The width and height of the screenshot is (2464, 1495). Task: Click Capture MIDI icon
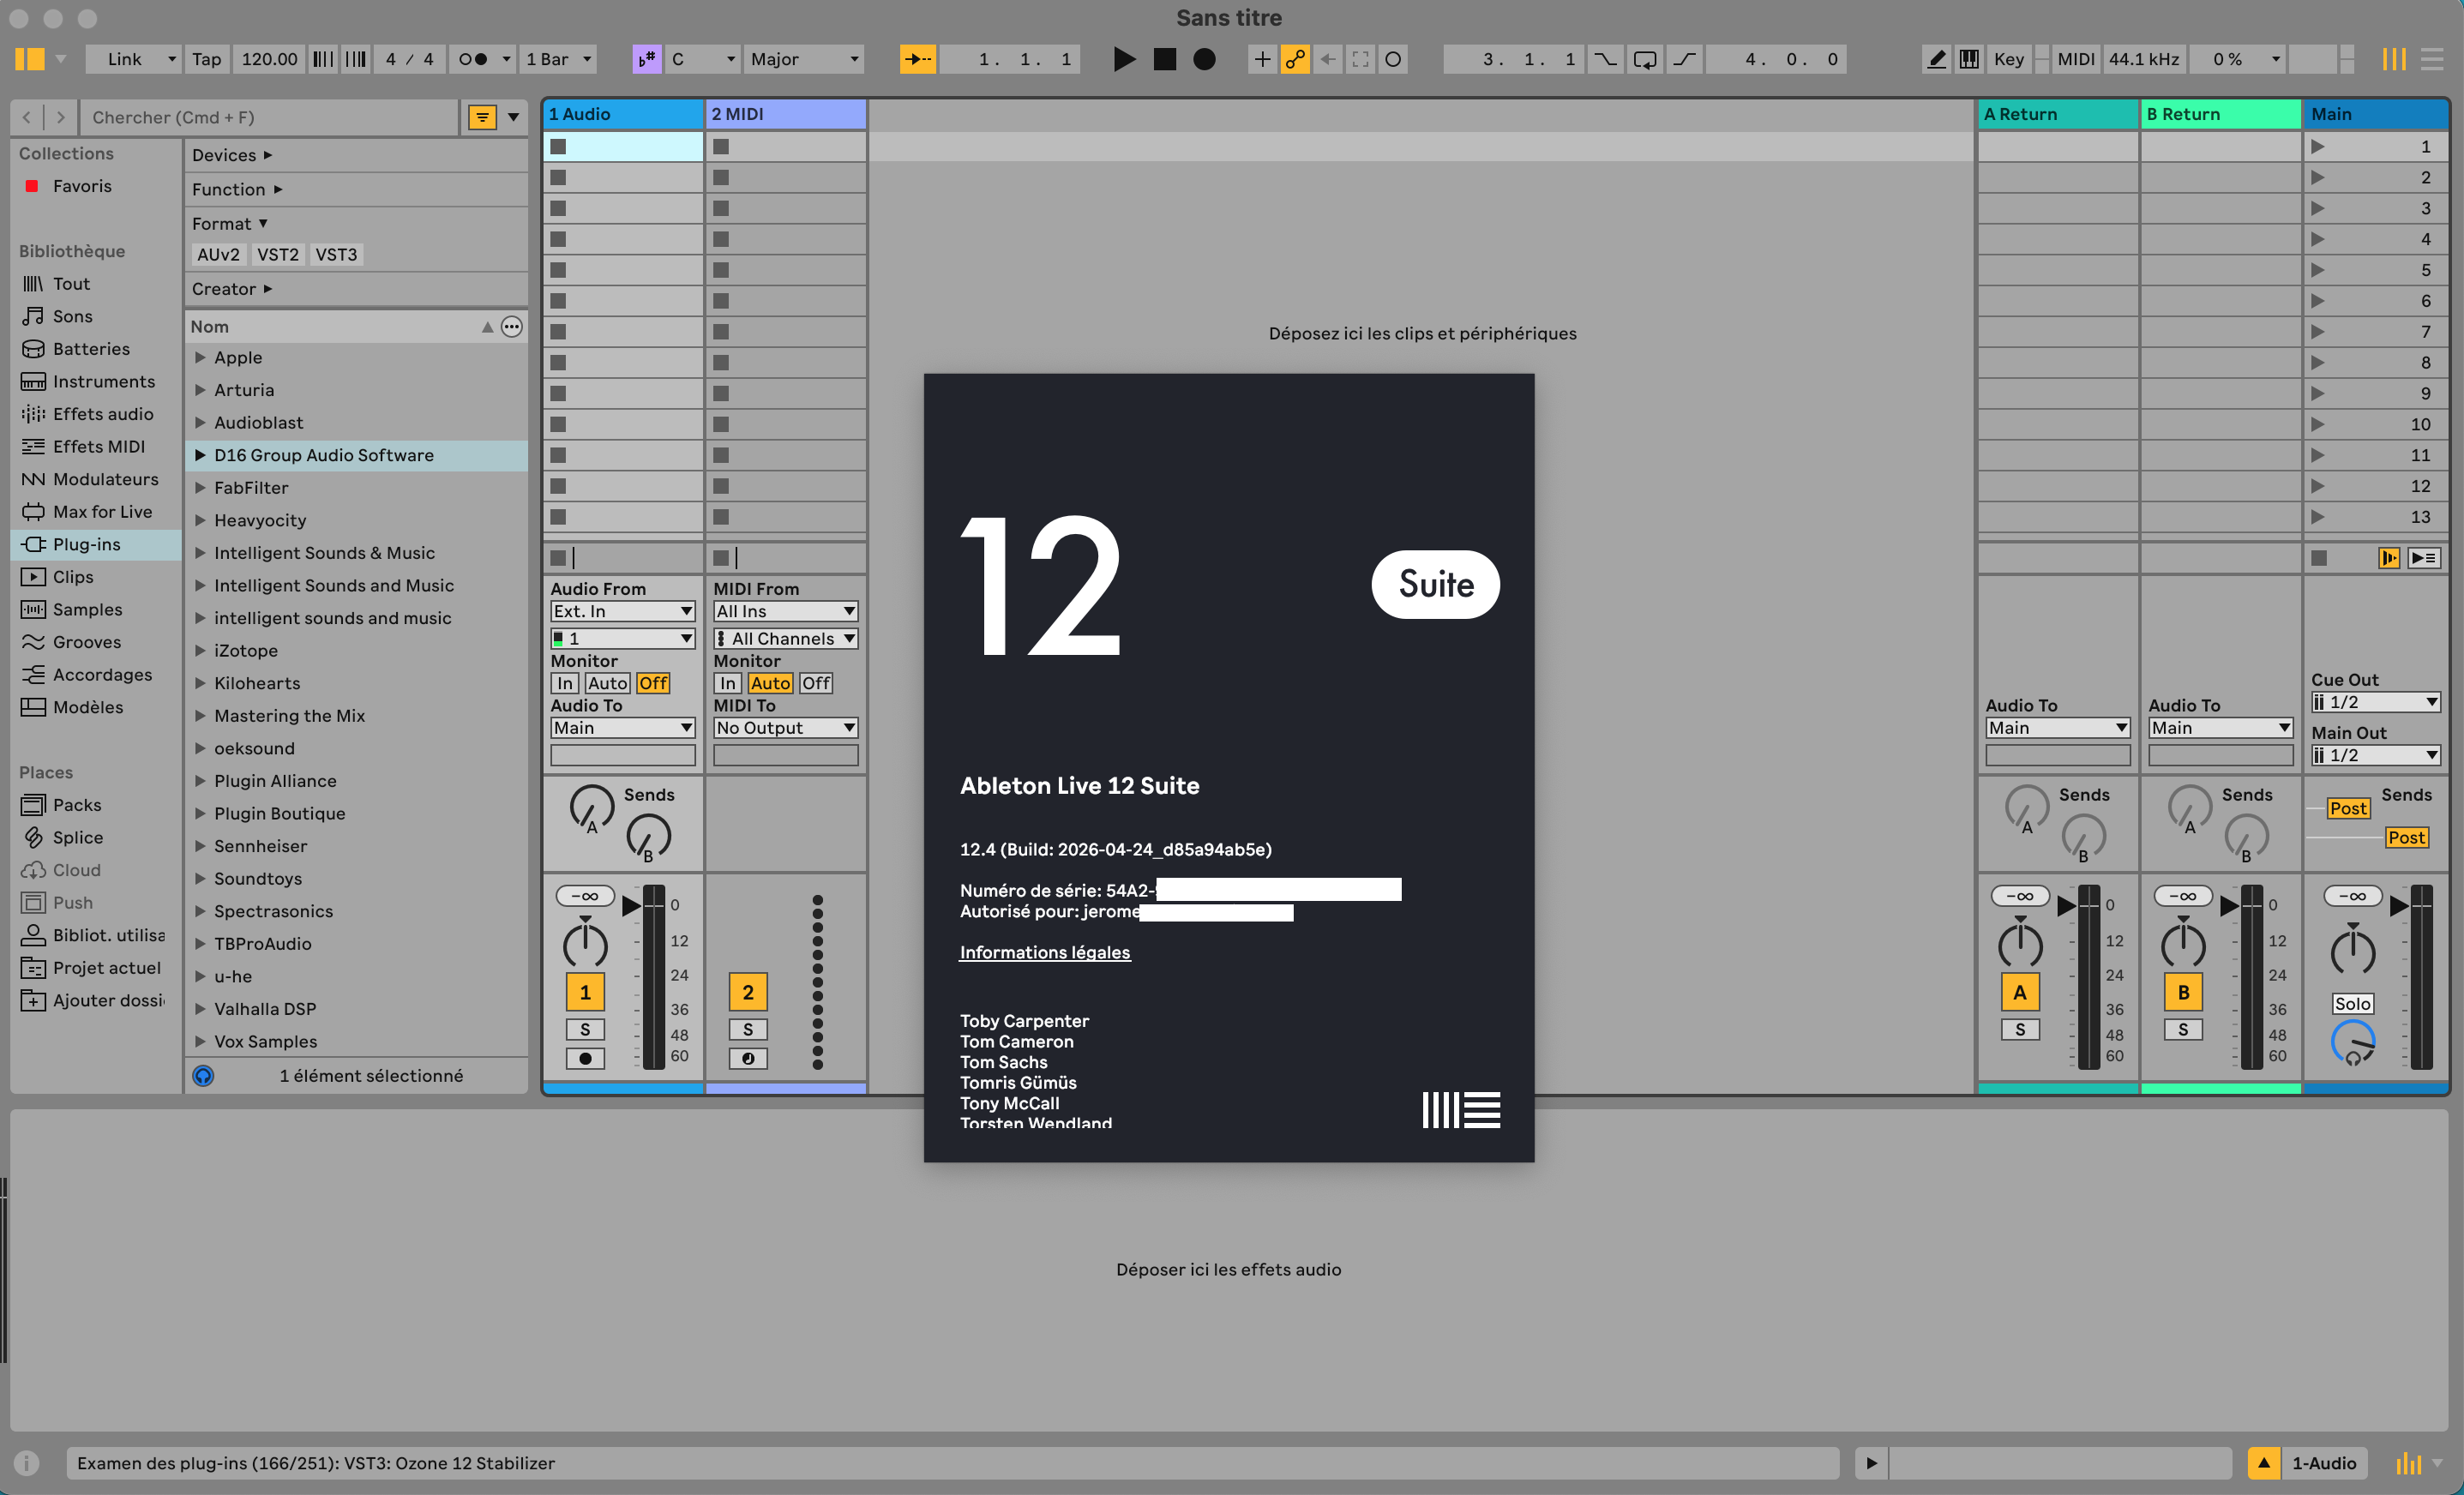(x=1360, y=59)
